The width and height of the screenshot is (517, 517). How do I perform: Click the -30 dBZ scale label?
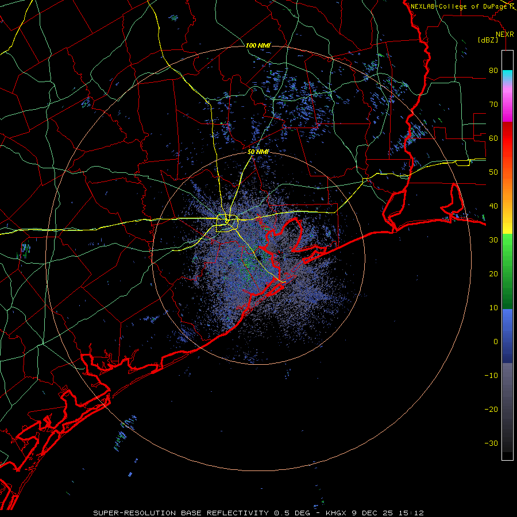pos(491,443)
